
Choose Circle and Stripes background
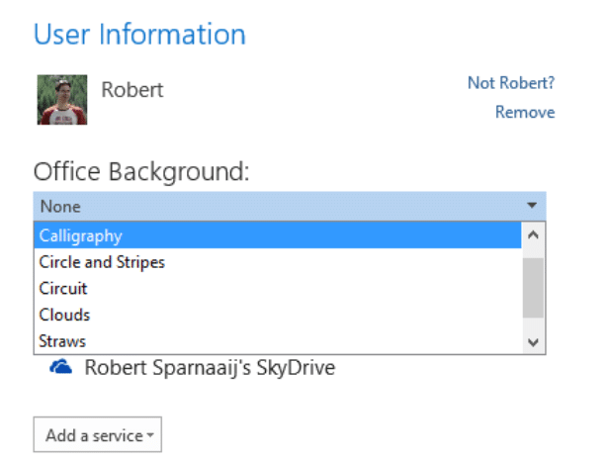click(277, 262)
